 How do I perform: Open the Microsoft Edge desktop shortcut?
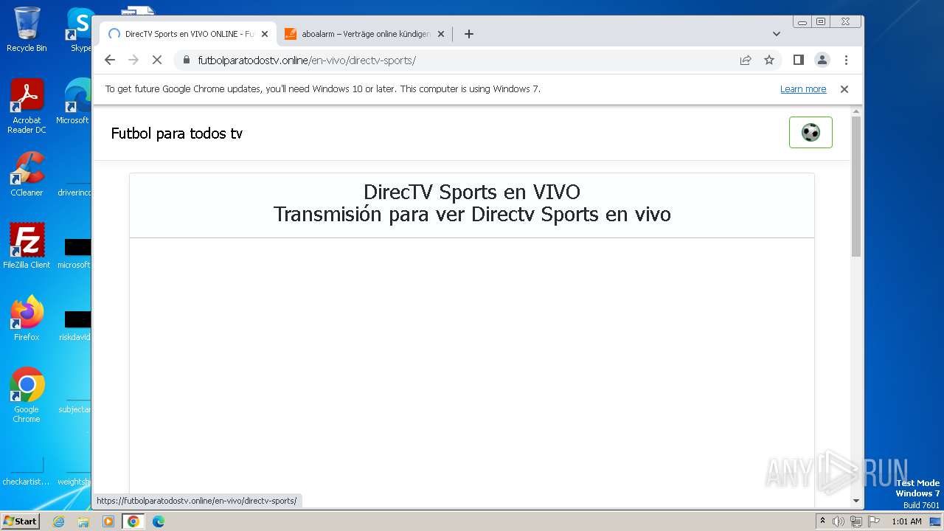[74, 102]
